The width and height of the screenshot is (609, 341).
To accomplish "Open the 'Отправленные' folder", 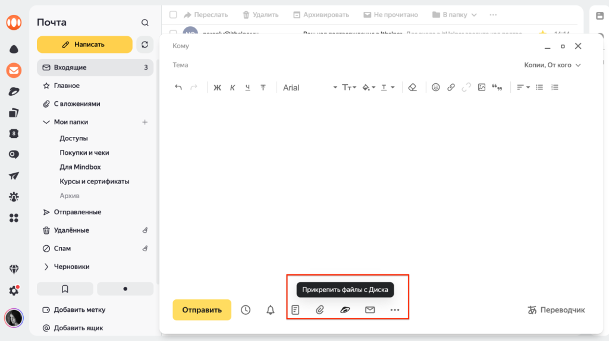I will tap(77, 212).
